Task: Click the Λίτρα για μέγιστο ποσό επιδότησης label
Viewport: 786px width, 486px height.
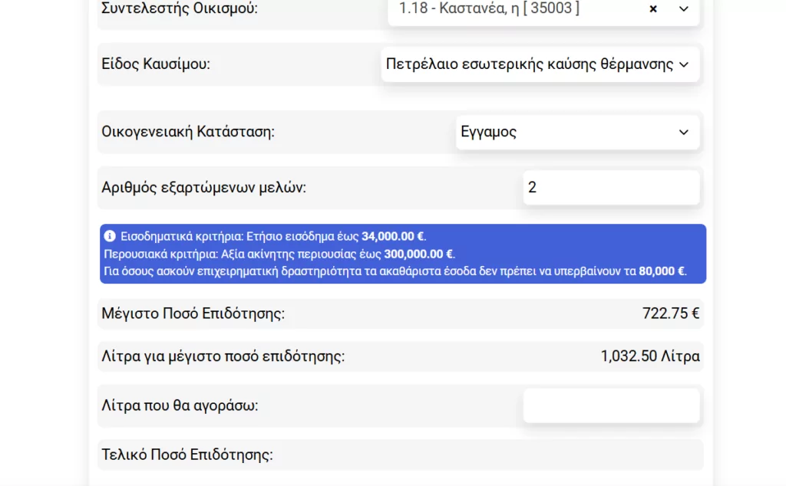Action: (223, 356)
